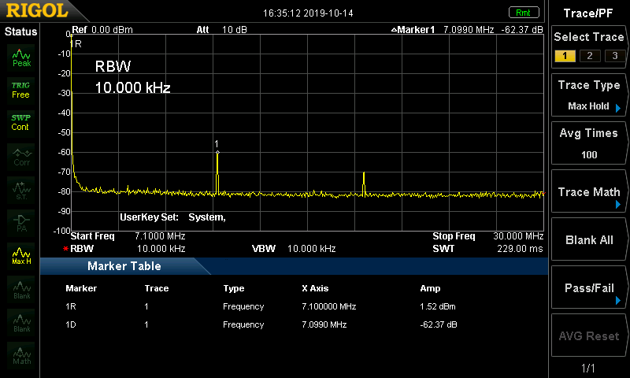Expand the Trace Math submenu

(588, 192)
